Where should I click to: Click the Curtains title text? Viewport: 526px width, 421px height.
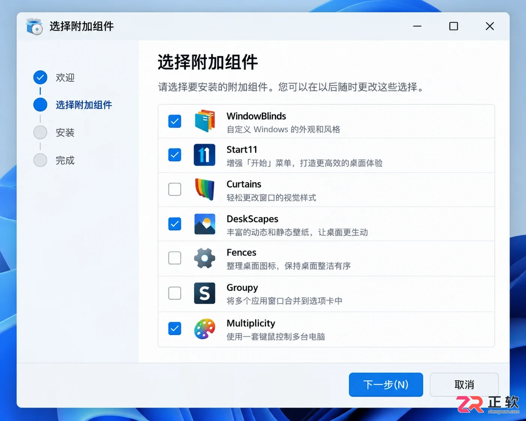(244, 184)
